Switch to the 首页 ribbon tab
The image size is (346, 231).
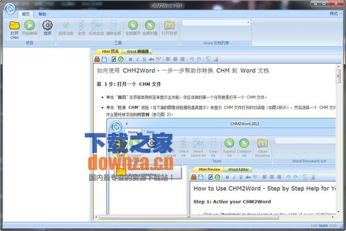(25, 14)
